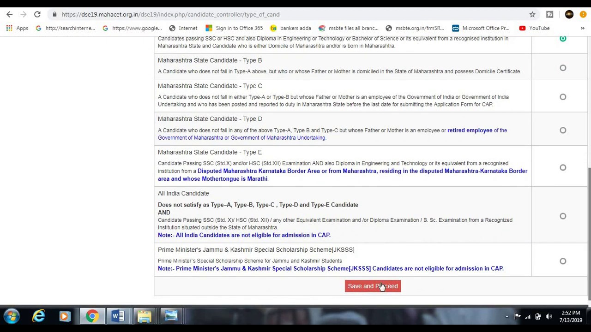Open Microsoft Word from taskbar

[x=118, y=316]
